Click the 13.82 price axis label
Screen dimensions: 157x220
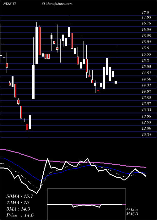tap(146, 98)
